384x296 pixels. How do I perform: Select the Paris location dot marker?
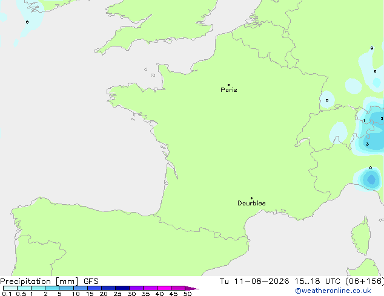pos(229,85)
